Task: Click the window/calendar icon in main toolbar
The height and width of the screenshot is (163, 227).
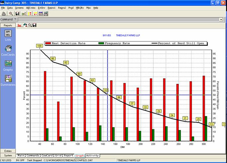Action: point(41,14)
